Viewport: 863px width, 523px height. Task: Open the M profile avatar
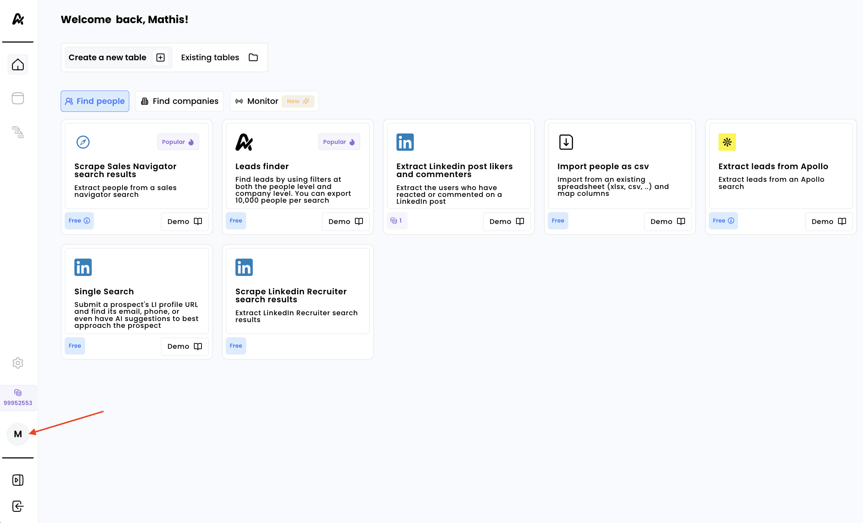[x=18, y=434]
